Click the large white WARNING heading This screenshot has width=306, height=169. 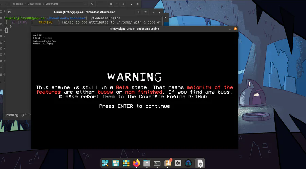click(134, 77)
